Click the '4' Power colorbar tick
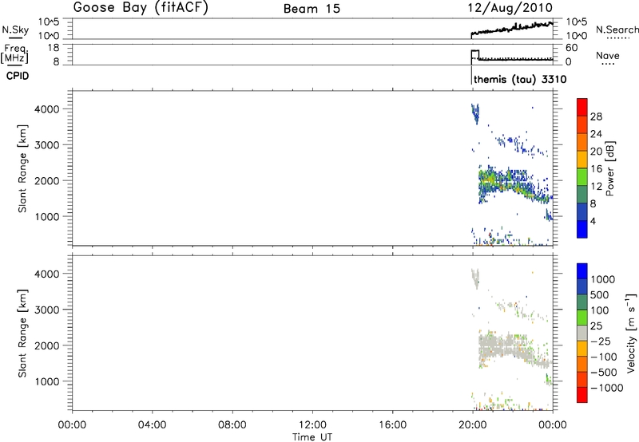Image resolution: width=639 pixels, height=442 pixels. click(593, 221)
